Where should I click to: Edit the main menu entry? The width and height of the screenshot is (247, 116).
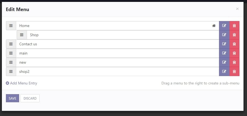(x=224, y=53)
